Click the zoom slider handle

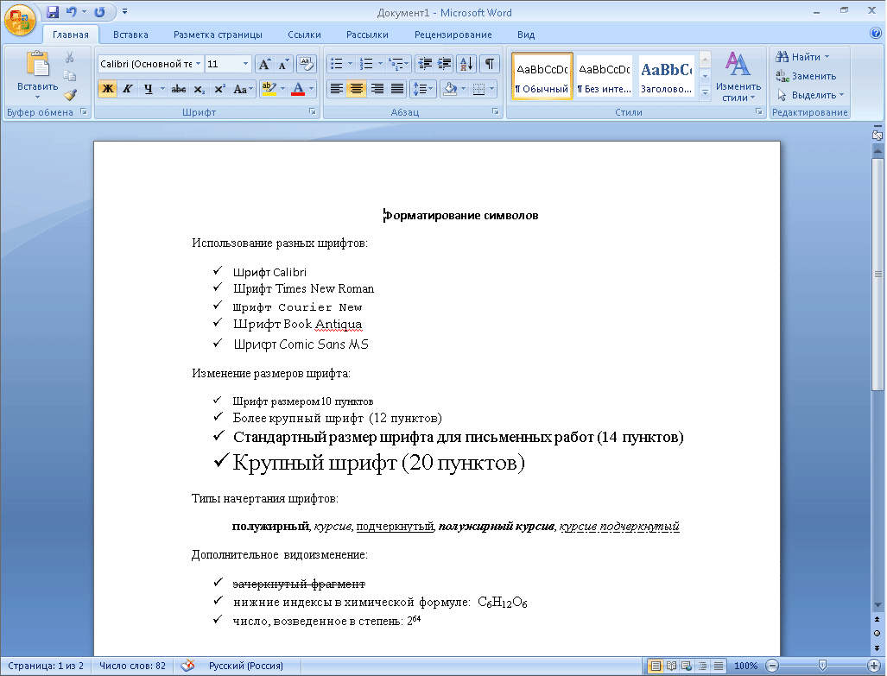pos(822,666)
